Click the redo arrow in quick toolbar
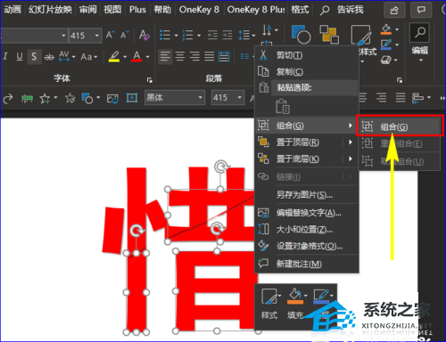Image resolution: width=446 pixels, height=342 pixels. (x=8, y=98)
